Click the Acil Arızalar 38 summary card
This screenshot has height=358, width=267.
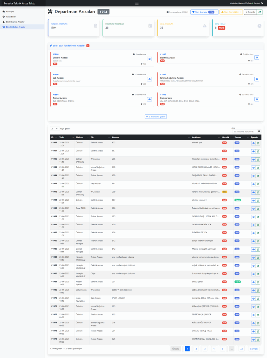coord(183,28)
